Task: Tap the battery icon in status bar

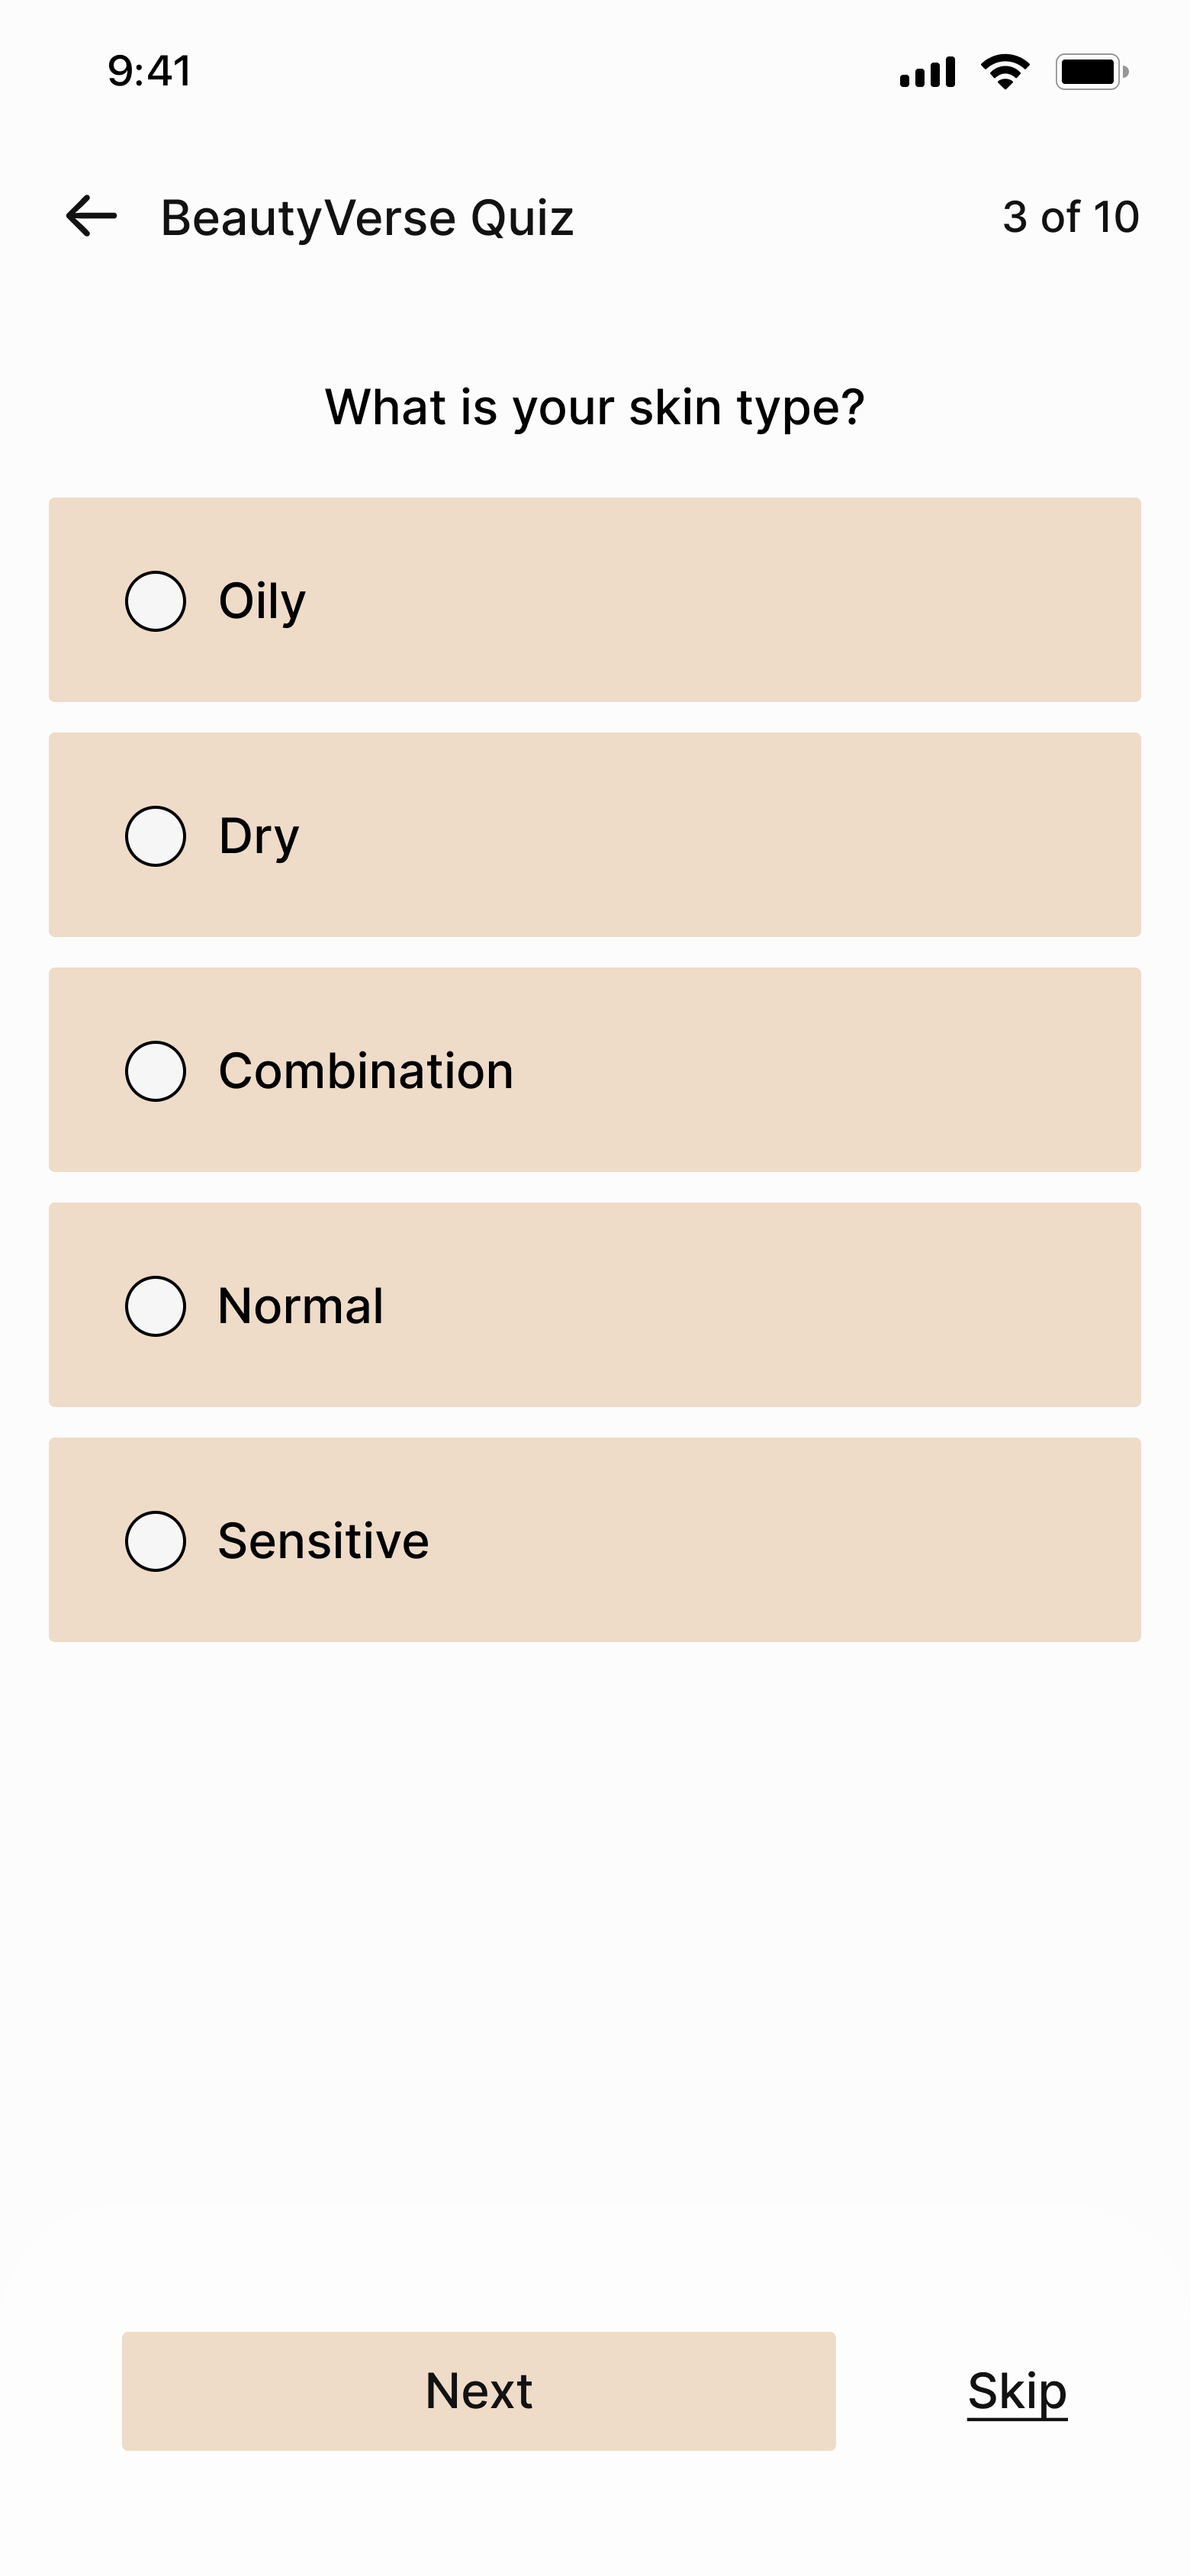Action: (1092, 72)
